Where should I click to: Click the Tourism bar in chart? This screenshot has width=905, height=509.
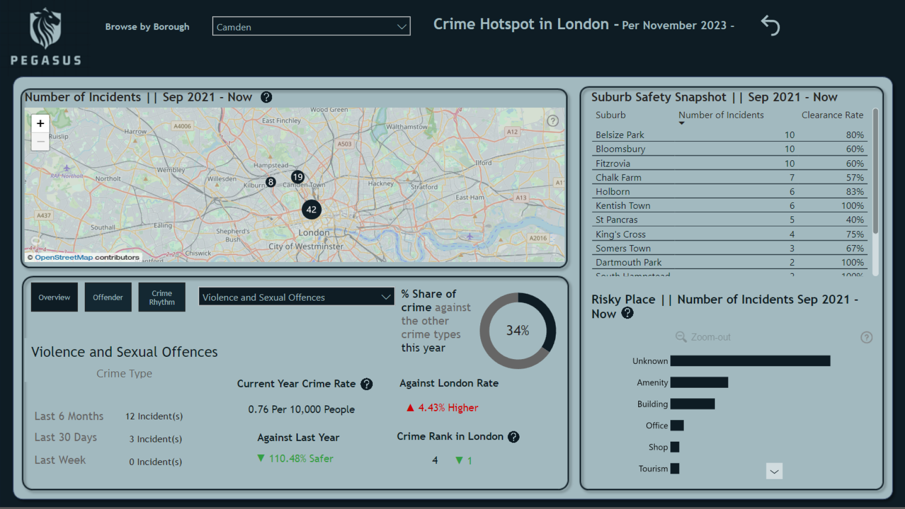click(x=675, y=468)
